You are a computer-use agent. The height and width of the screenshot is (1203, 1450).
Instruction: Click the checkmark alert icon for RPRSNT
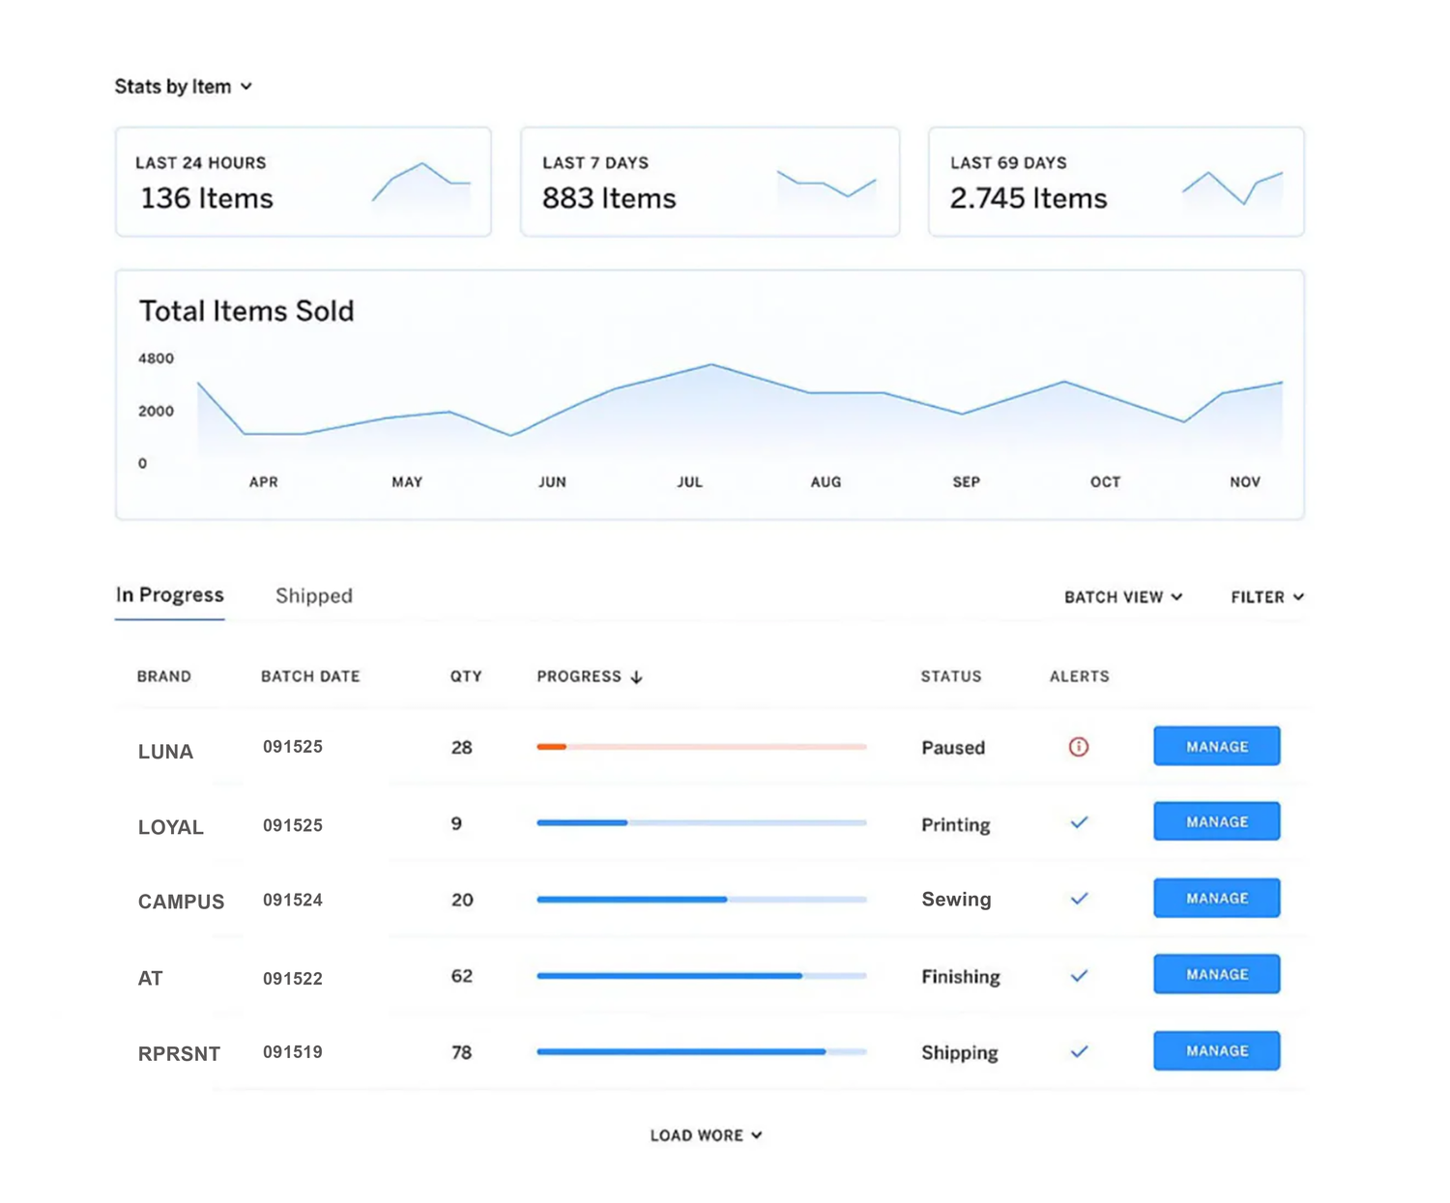1079,1051
